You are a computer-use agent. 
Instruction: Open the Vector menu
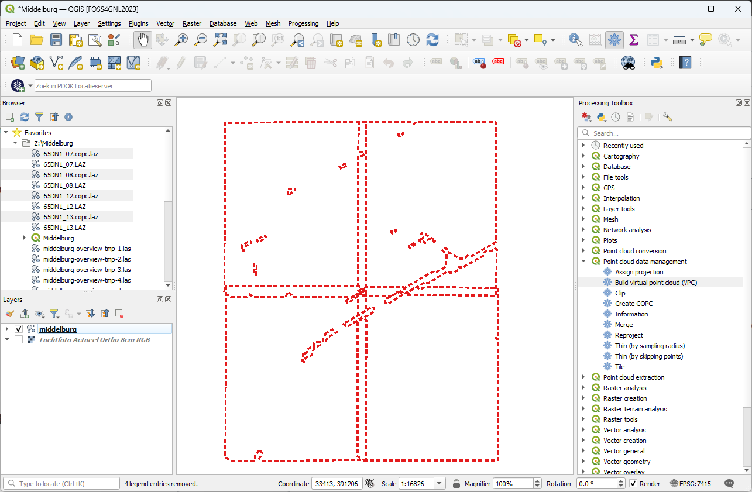point(165,23)
